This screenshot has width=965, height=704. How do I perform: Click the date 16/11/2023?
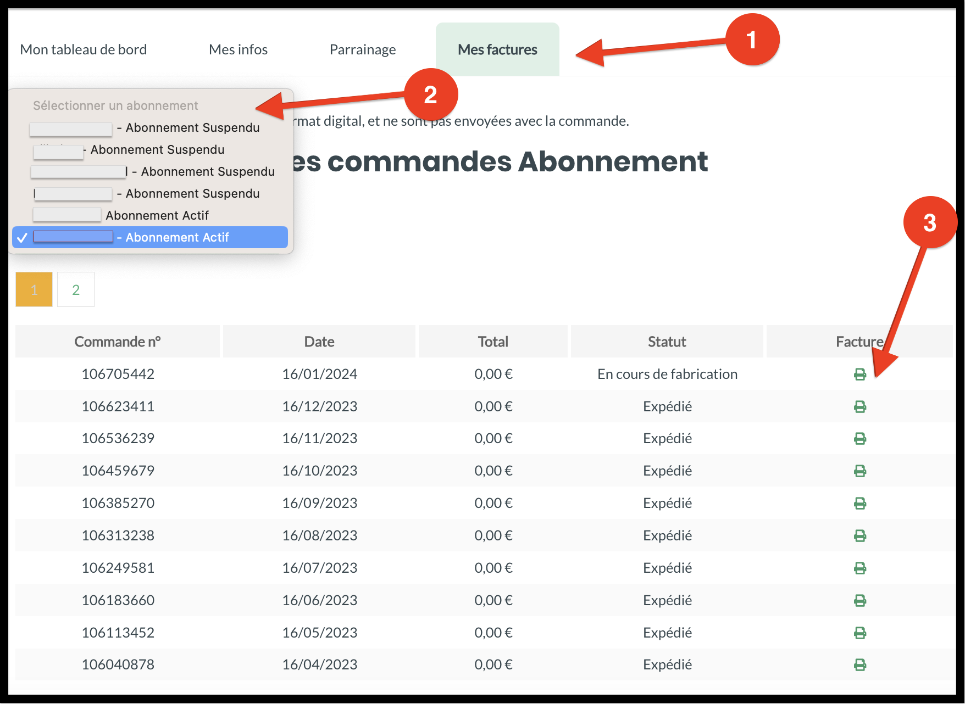click(320, 438)
